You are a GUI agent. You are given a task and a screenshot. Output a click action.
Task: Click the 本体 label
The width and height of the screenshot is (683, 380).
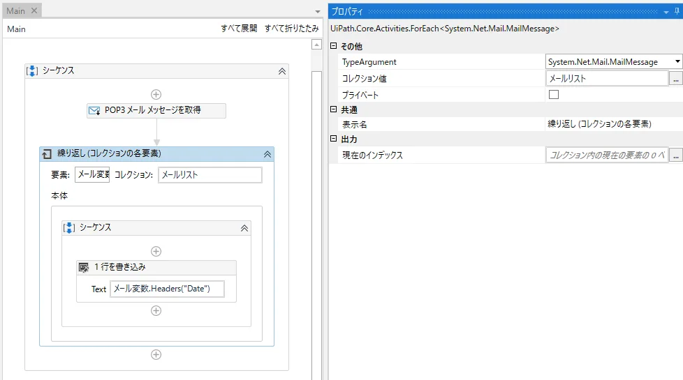pos(59,196)
